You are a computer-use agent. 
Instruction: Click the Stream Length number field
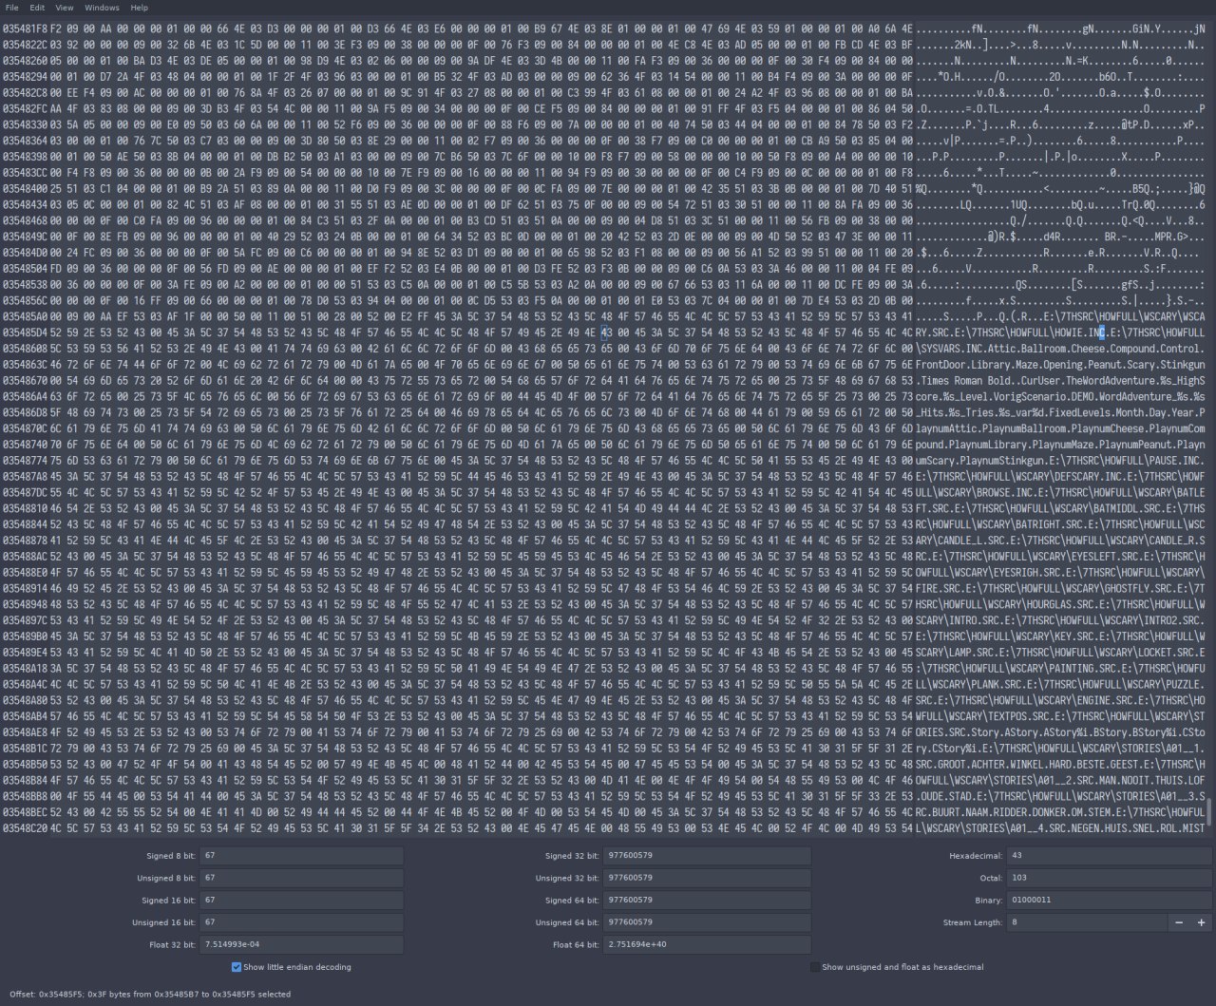coord(1086,922)
